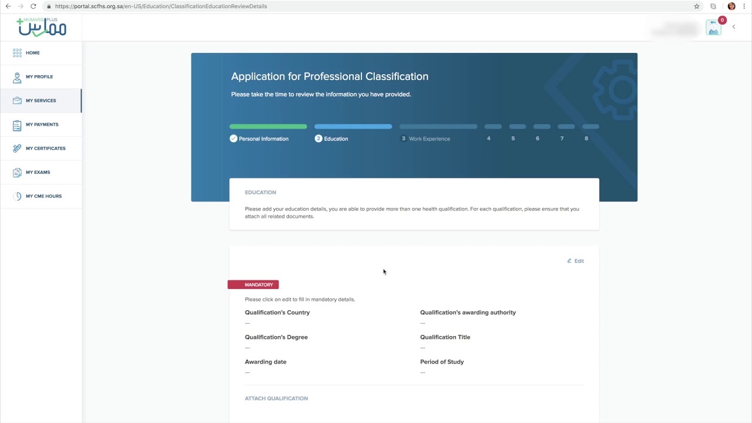
Task: Click the Awarding date label
Action: [x=266, y=362]
